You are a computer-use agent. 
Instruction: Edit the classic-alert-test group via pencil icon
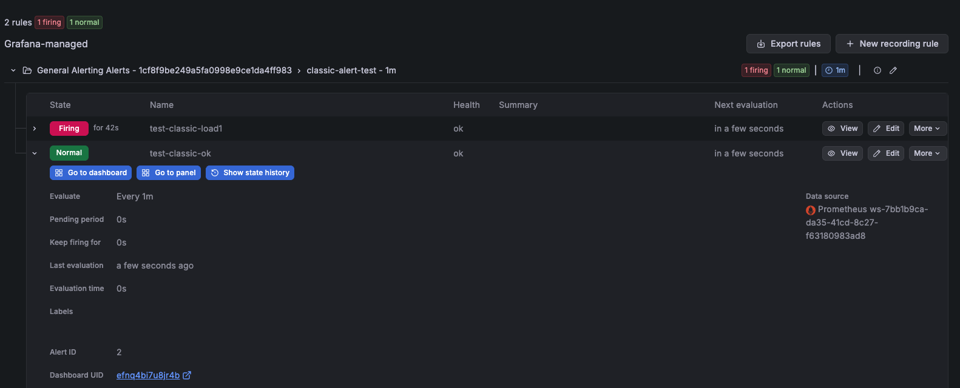coord(893,70)
